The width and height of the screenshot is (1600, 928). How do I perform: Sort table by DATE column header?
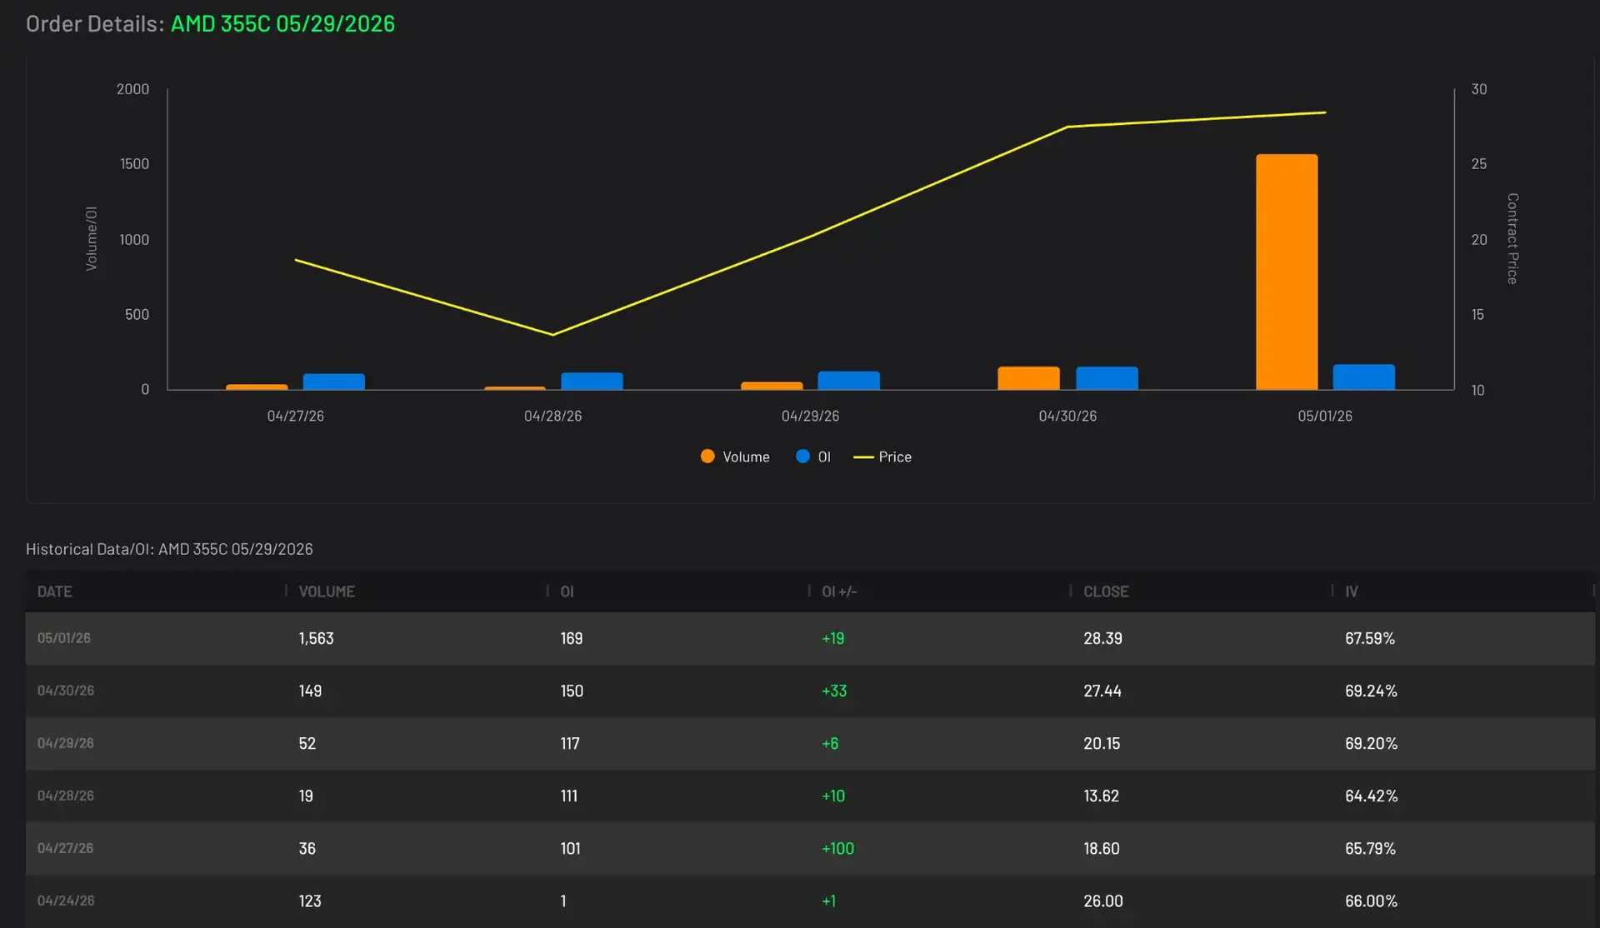pyautogui.click(x=55, y=591)
